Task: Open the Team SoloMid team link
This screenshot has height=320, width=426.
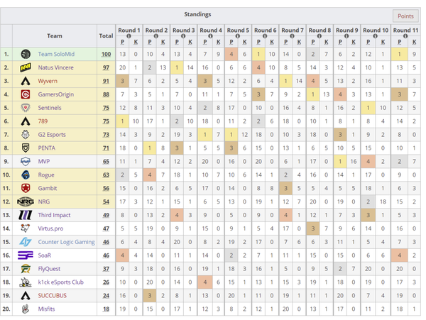Action: tap(56, 54)
